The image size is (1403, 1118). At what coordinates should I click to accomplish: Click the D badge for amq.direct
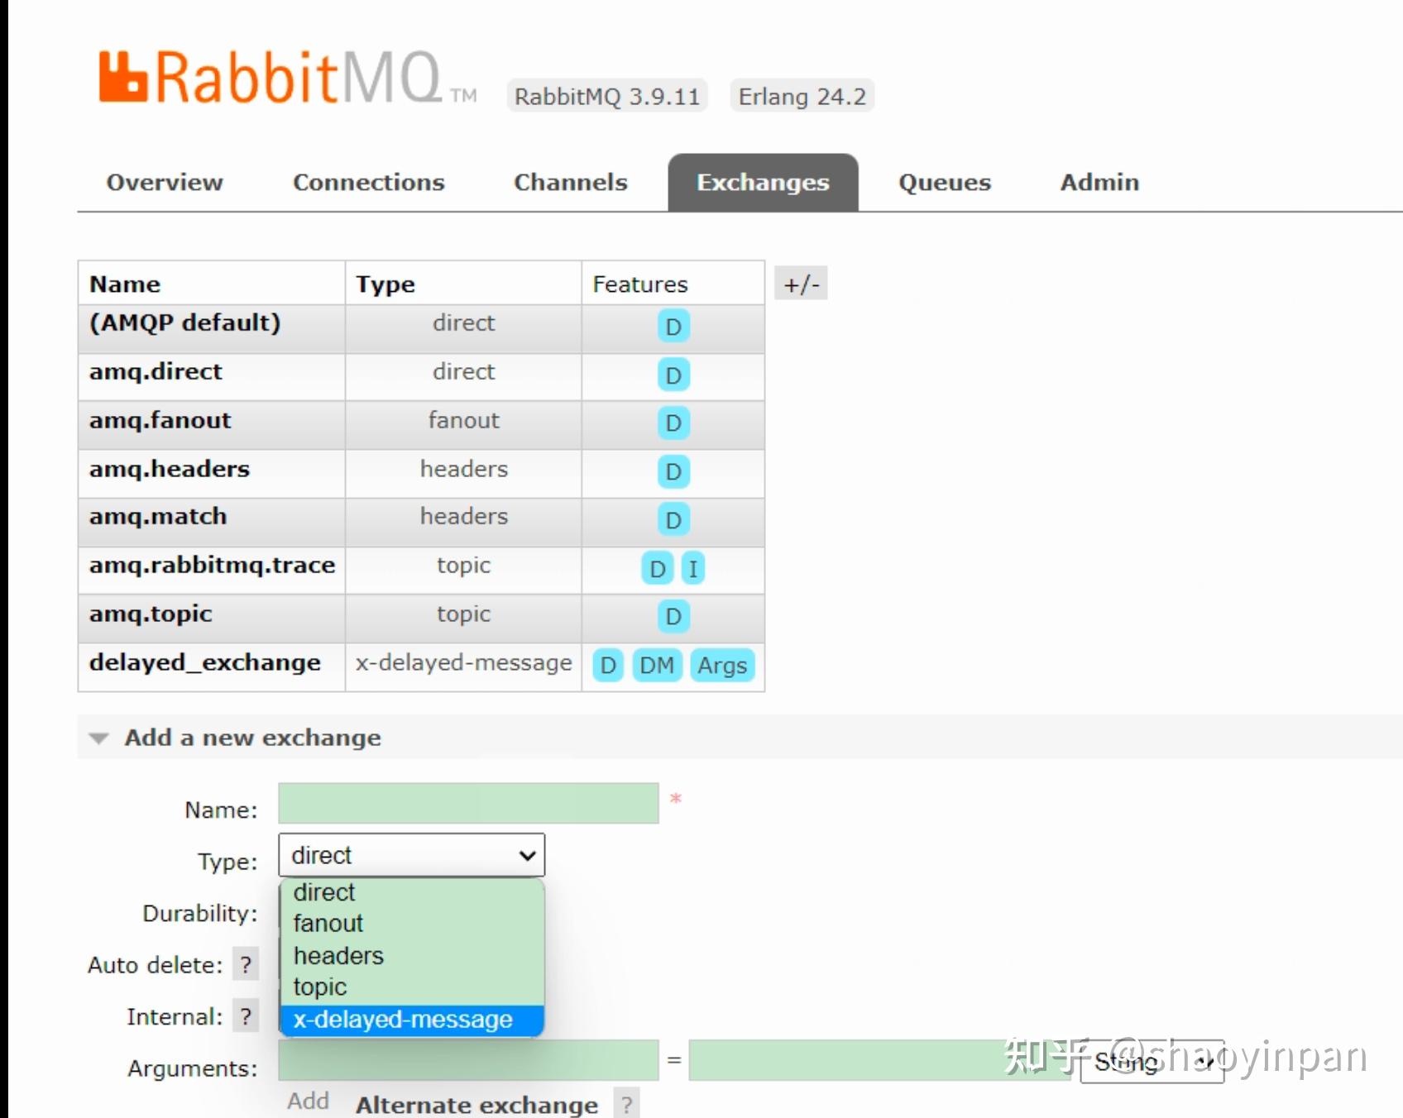point(673,375)
